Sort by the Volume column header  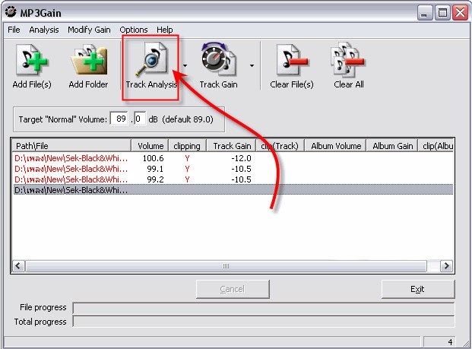pyautogui.click(x=150, y=146)
